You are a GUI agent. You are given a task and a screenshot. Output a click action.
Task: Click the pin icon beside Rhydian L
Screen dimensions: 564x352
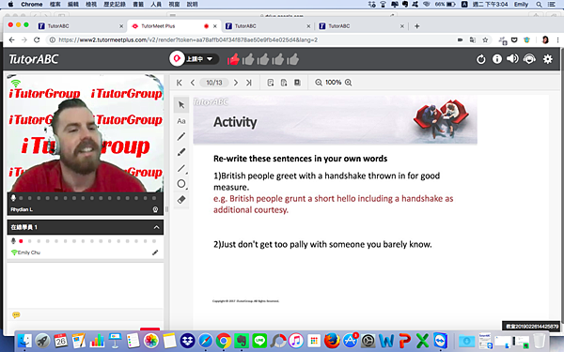[x=155, y=209]
